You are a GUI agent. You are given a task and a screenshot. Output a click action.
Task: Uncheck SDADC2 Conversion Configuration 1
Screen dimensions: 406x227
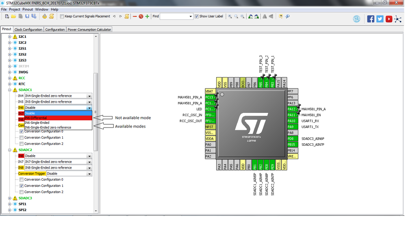coord(22,186)
